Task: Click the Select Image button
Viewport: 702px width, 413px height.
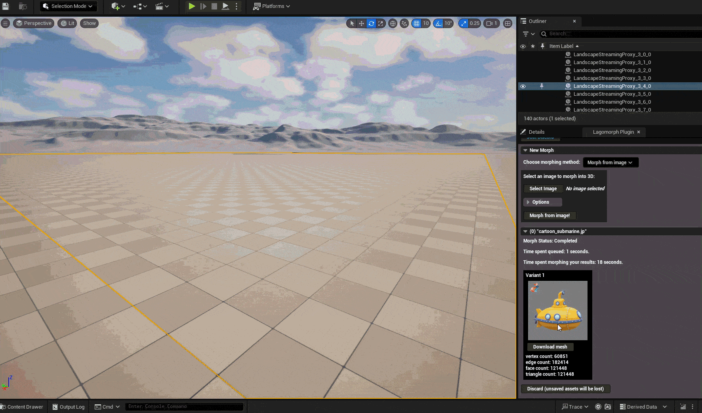Action: tap(543, 189)
